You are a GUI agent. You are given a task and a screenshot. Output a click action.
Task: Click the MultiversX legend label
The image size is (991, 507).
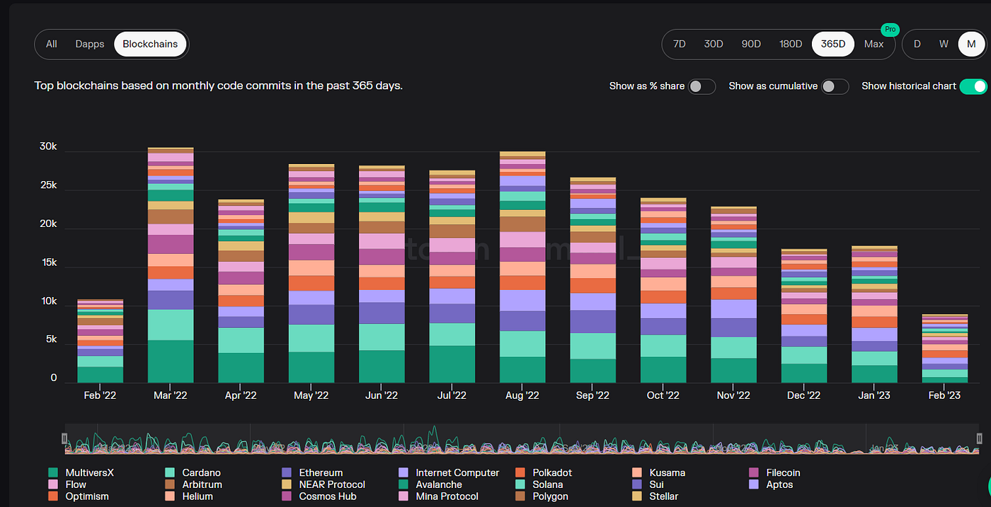coord(90,472)
